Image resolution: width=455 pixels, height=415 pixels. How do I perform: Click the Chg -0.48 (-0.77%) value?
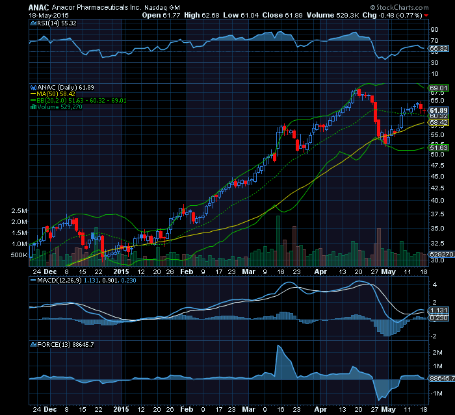click(x=393, y=15)
